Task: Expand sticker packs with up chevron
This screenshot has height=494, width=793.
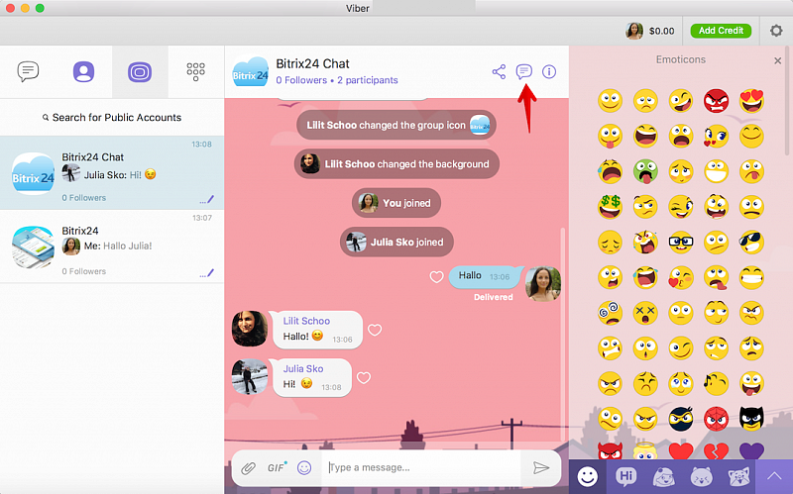Action: coord(774,476)
